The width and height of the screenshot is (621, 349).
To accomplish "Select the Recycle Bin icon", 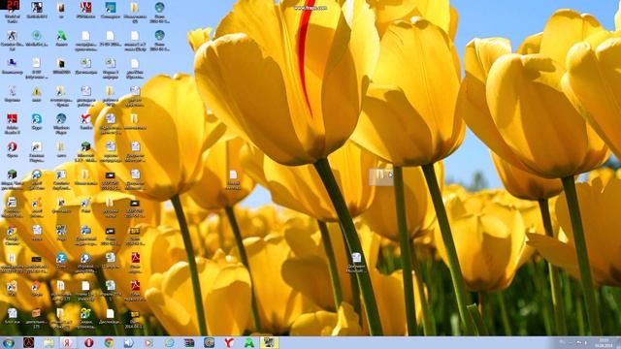I will tap(12, 91).
